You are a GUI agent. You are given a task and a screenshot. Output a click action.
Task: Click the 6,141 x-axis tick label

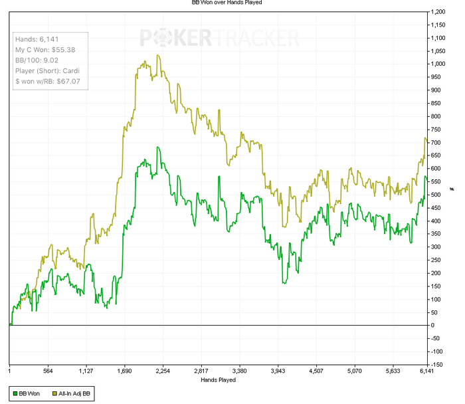click(x=426, y=371)
